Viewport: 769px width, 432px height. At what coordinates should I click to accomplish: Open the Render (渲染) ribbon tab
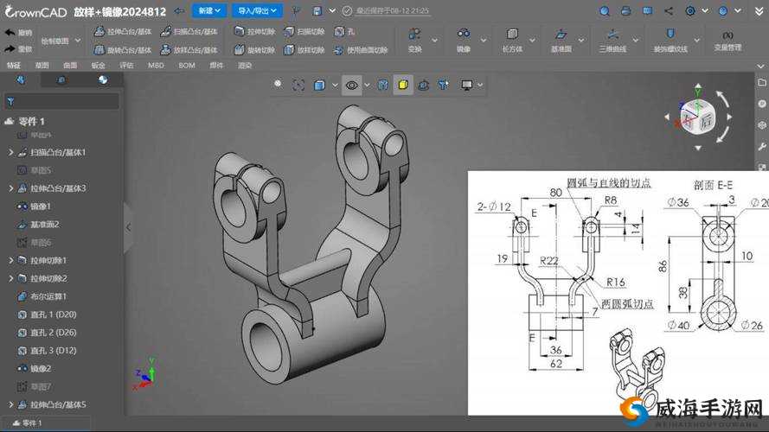pos(244,65)
